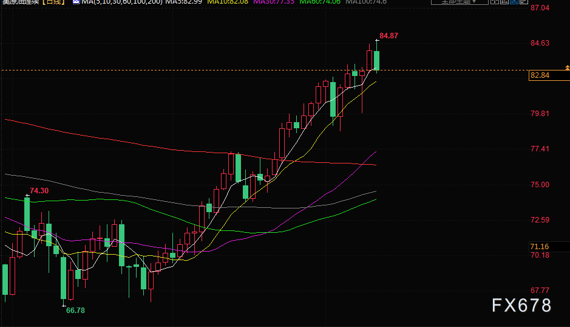Click the blue highlighted chart toolbar icon
This screenshot has height=327, width=570.
(x=514, y=1)
